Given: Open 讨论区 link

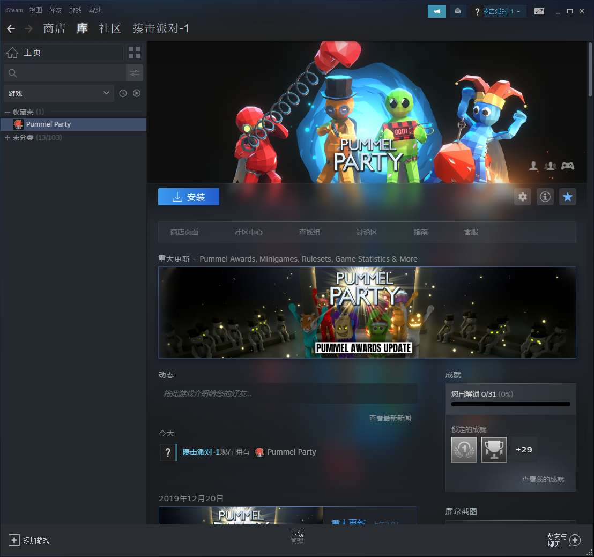Looking at the screenshot, I should pyautogui.click(x=367, y=232).
